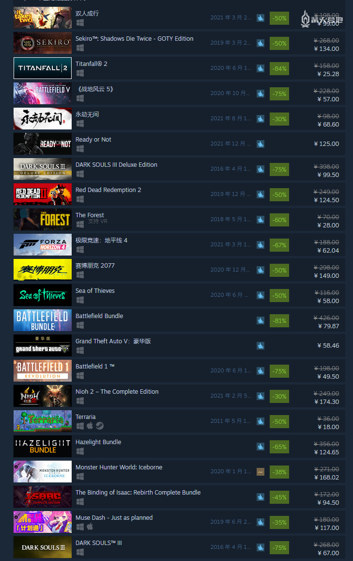
Task: Open the Red Dead Redemption 2 title
Action: click(x=108, y=190)
